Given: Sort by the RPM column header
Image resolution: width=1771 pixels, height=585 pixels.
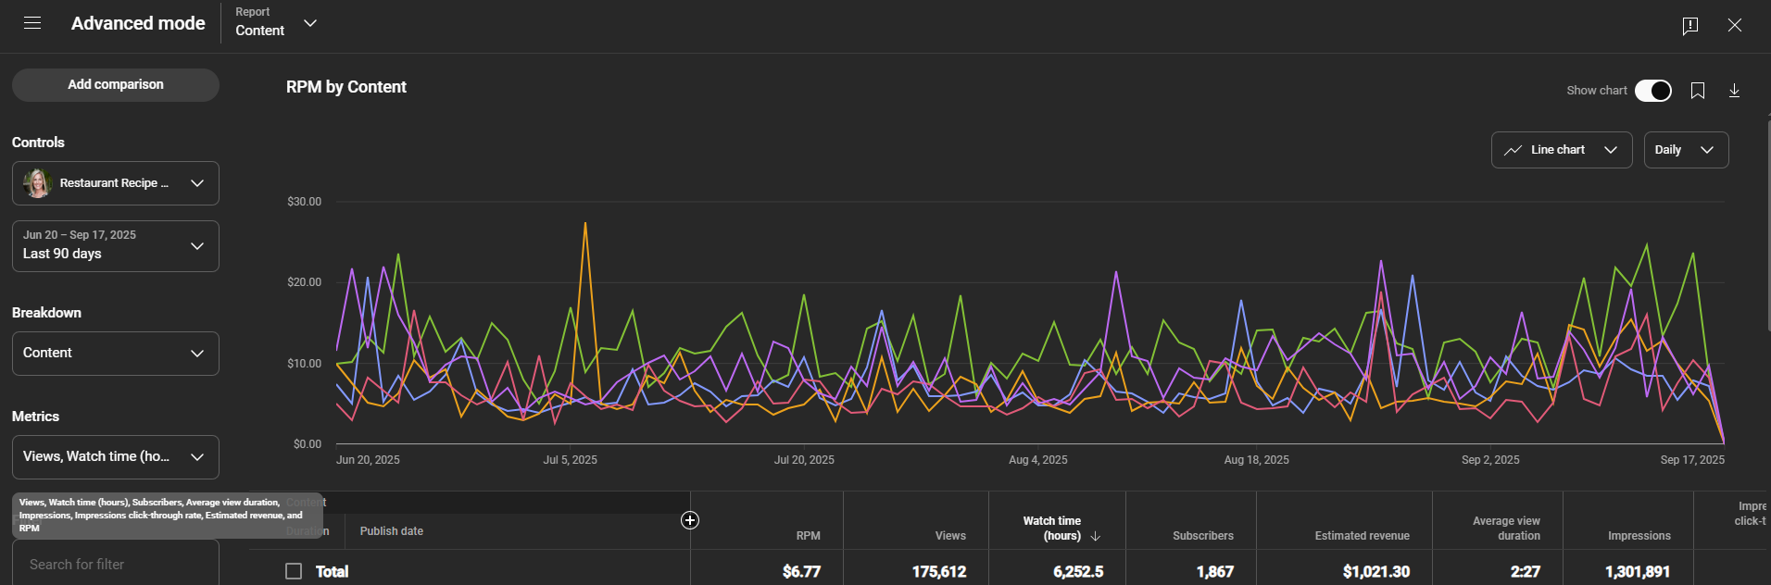Looking at the screenshot, I should coord(808,536).
